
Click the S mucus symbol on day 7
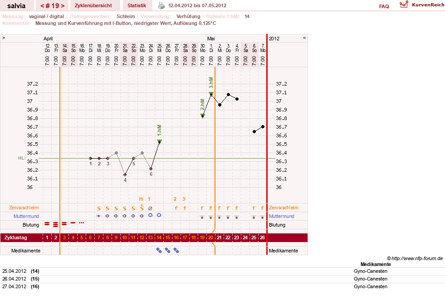99,208
